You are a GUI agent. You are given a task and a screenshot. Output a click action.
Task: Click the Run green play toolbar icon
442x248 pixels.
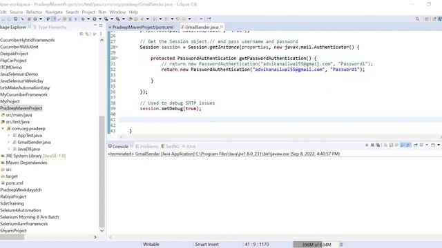click(95, 19)
